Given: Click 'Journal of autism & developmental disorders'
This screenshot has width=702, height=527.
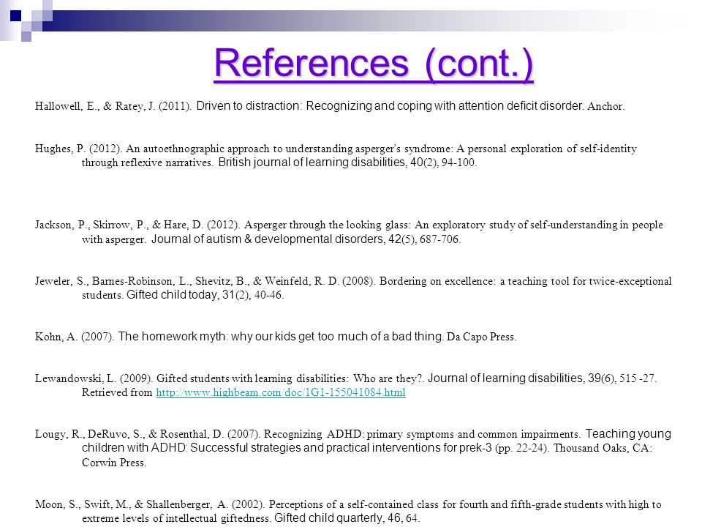Looking at the screenshot, I should click(x=268, y=239).
